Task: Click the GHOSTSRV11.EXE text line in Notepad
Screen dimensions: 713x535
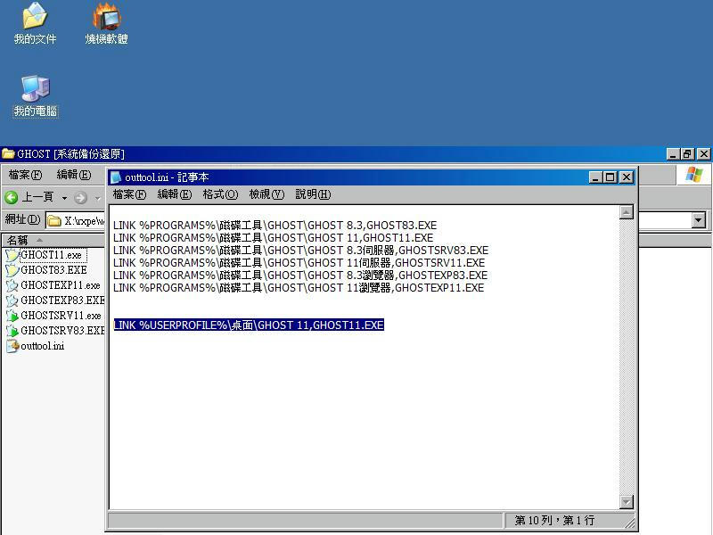Action: coord(299,262)
